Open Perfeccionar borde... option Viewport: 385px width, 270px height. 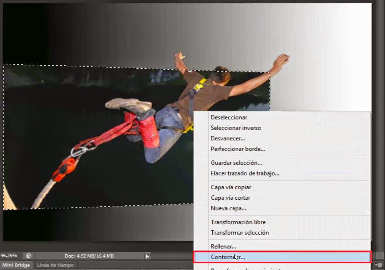(282, 149)
